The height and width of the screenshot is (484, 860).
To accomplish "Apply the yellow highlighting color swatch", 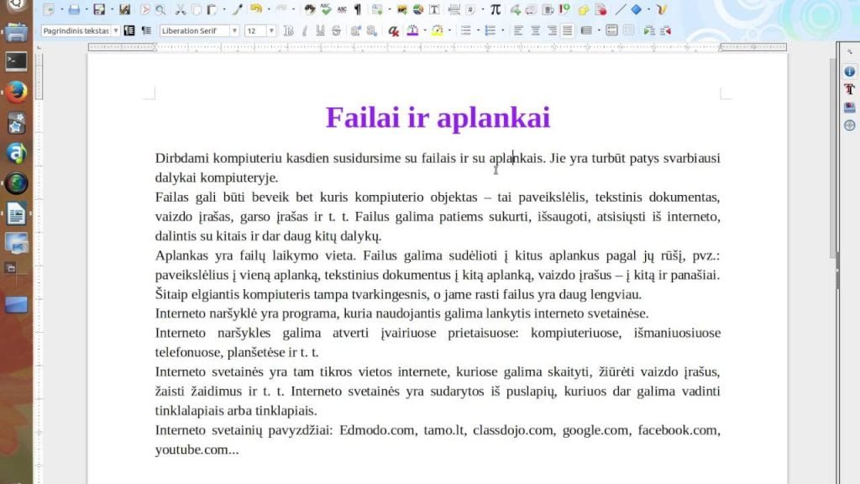I will coord(437,31).
